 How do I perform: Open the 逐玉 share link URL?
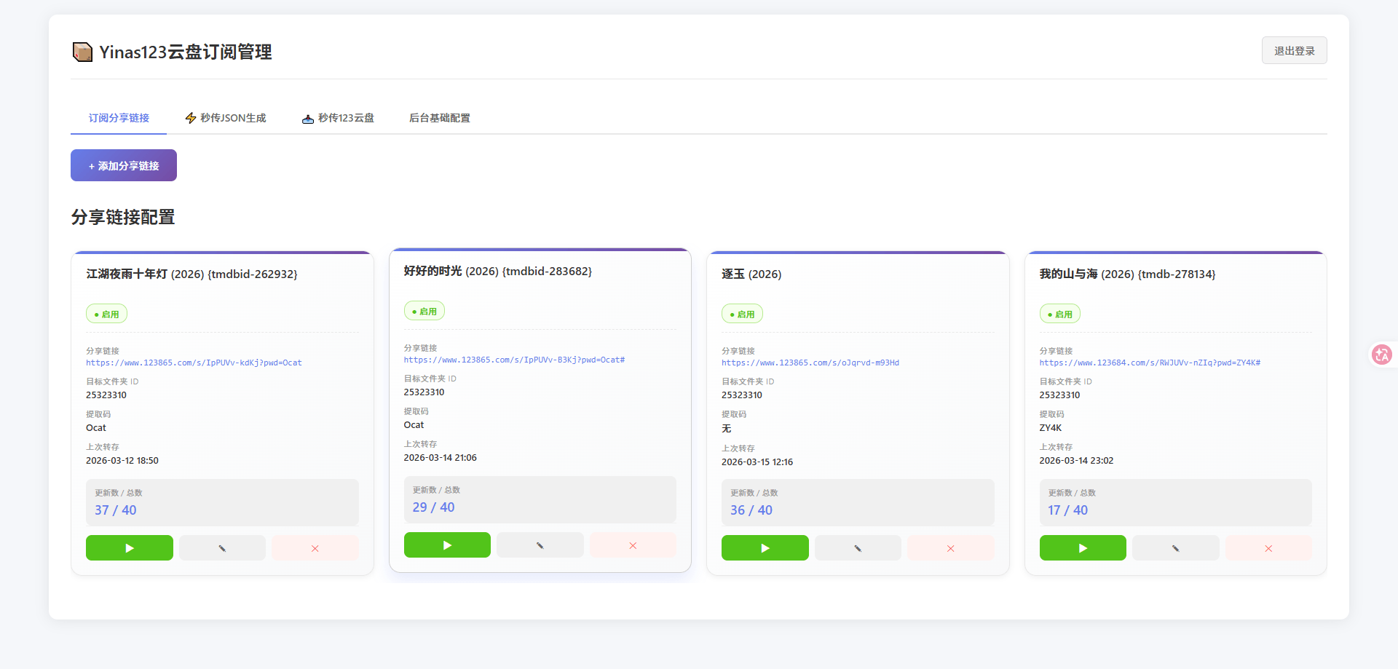(x=810, y=363)
